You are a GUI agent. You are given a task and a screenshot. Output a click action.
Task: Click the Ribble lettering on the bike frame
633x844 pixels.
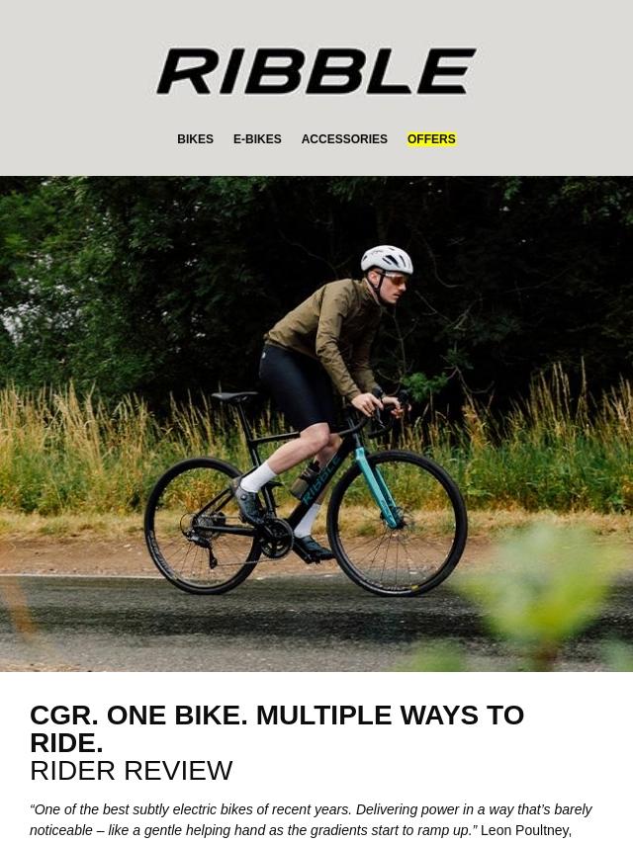pyautogui.click(x=320, y=480)
